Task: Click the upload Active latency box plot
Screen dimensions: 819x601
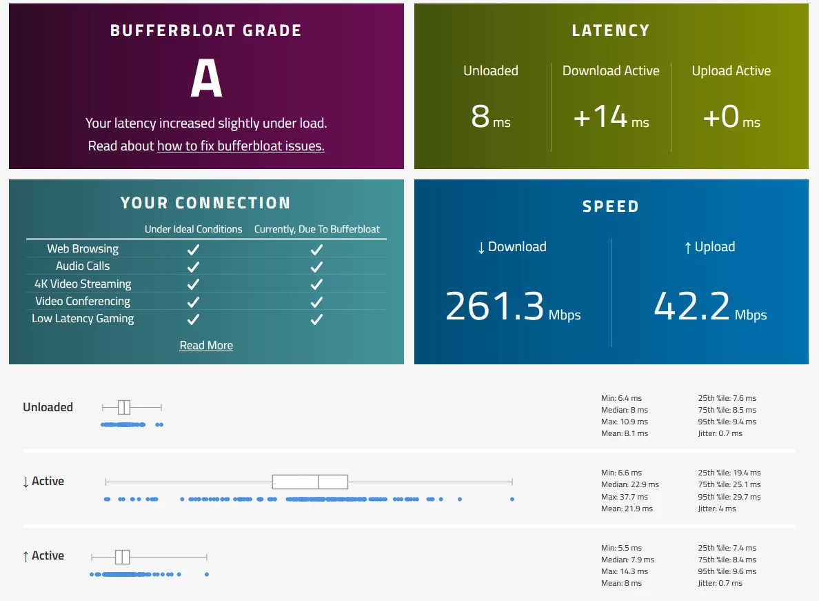Action: point(150,557)
